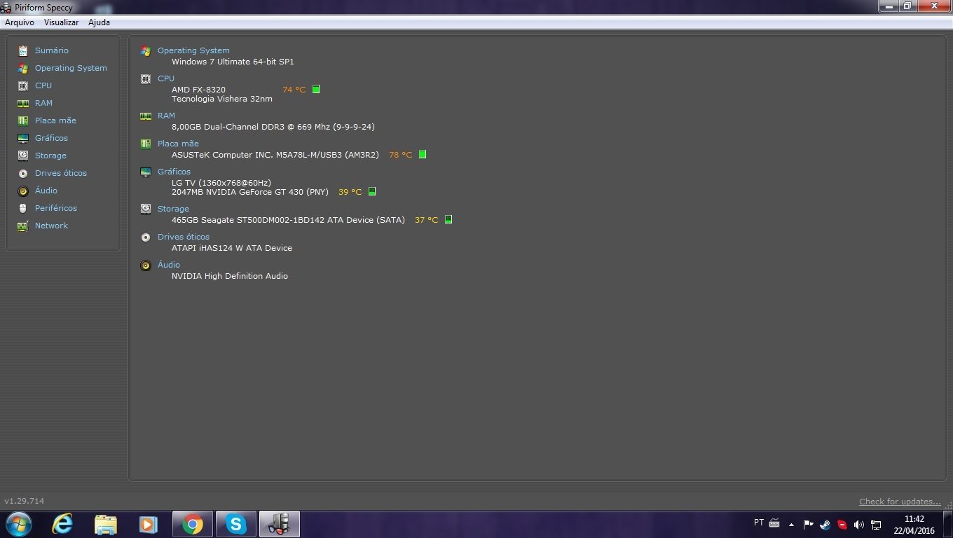Click the Periféricos mouse icon in sidebar
Image resolution: width=953 pixels, height=538 pixels.
tap(23, 208)
